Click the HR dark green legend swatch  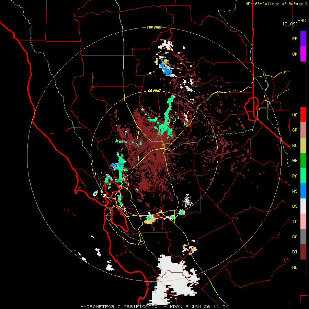click(x=303, y=161)
